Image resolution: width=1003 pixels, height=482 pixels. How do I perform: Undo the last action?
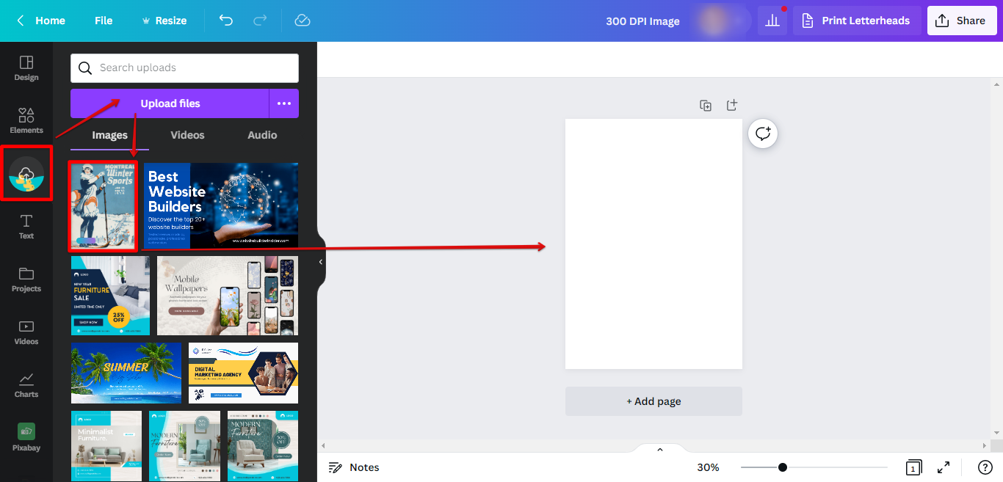point(226,21)
